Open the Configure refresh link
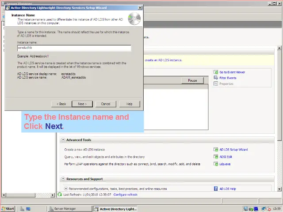This screenshot has height=212, width=283. [x=125, y=194]
